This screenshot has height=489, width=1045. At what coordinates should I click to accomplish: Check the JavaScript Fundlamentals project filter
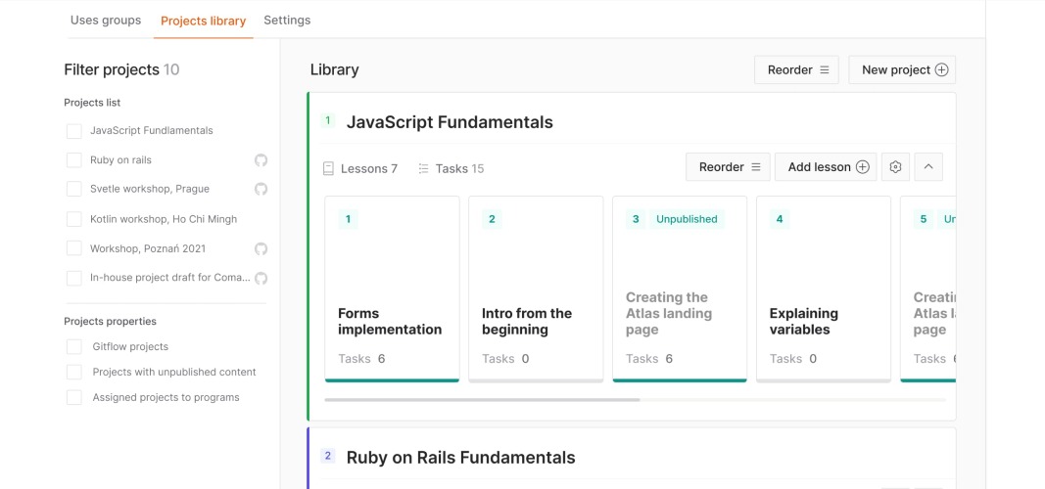74,131
